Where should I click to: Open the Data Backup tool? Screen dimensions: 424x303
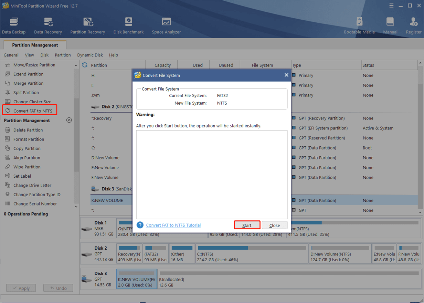pyautogui.click(x=14, y=26)
